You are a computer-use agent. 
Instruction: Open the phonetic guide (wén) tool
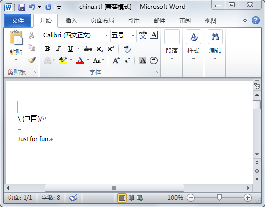click(143, 35)
